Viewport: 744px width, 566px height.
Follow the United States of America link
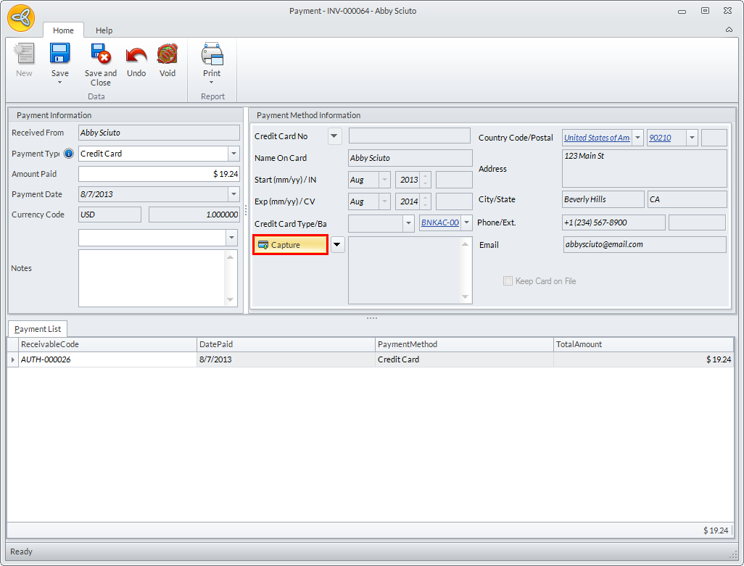pos(597,138)
